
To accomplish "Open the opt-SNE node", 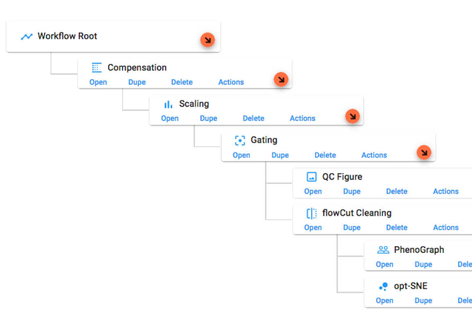I will [384, 300].
